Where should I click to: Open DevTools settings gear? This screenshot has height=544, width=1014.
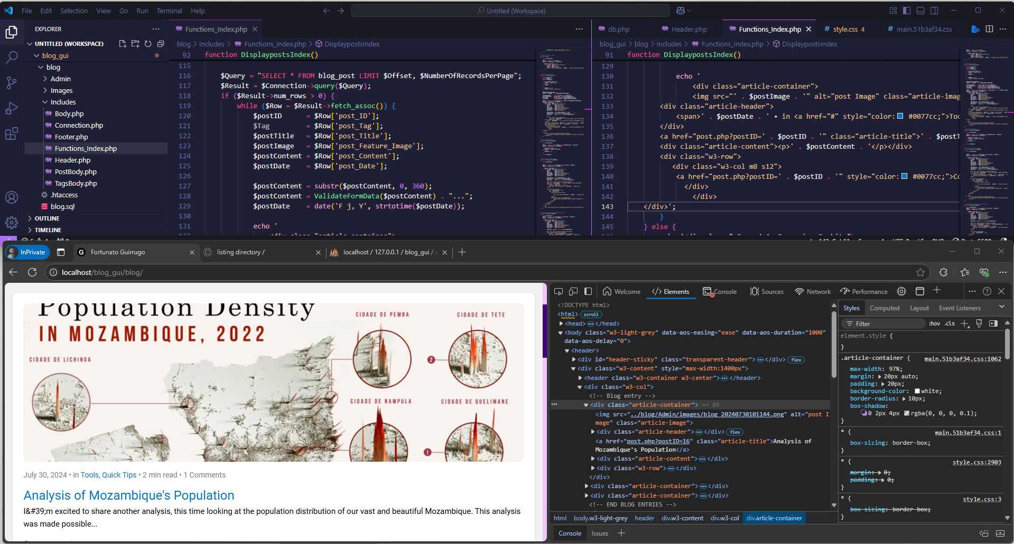click(901, 291)
